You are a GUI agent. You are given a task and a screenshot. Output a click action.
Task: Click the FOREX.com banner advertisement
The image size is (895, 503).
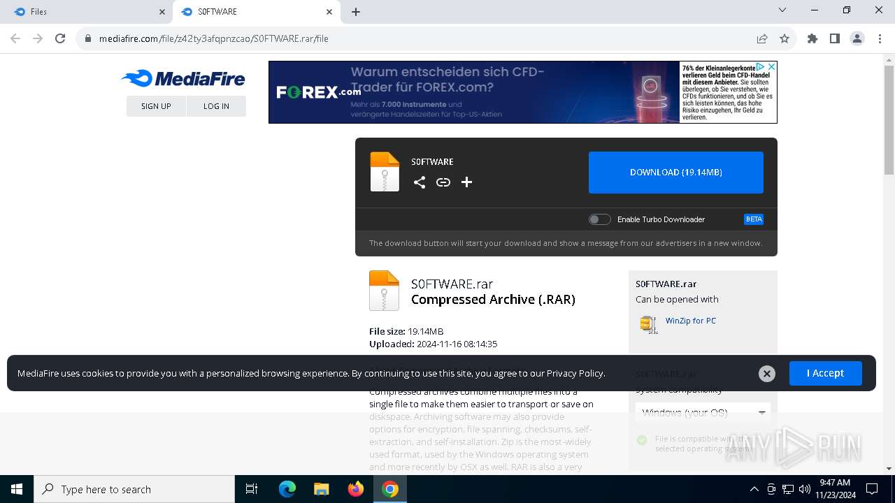523,92
